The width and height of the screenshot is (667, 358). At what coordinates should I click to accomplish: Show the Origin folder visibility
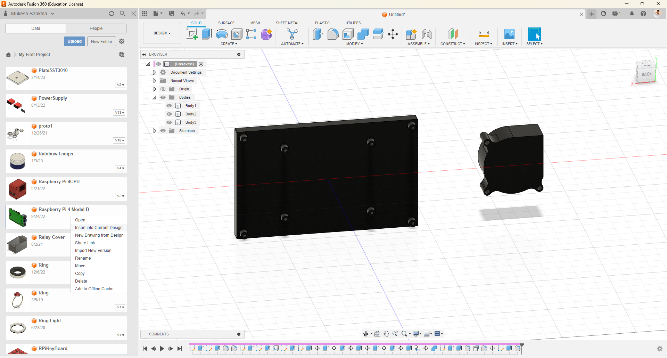pyautogui.click(x=163, y=89)
